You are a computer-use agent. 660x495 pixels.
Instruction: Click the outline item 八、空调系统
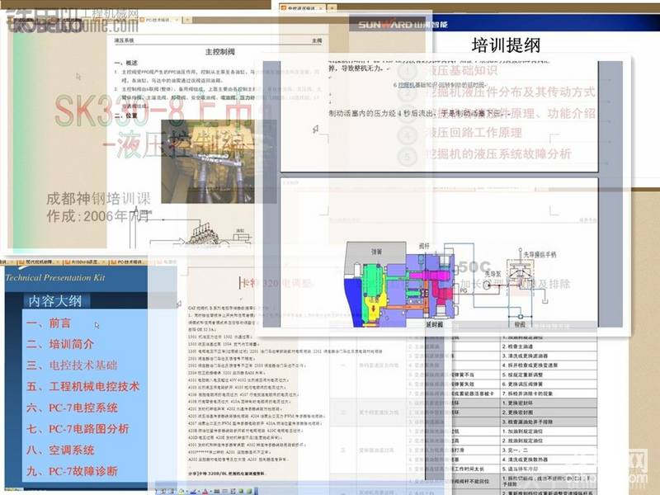point(59,450)
